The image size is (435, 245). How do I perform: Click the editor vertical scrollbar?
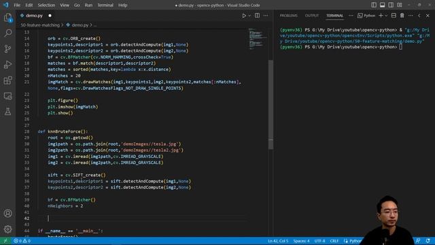[271, 104]
